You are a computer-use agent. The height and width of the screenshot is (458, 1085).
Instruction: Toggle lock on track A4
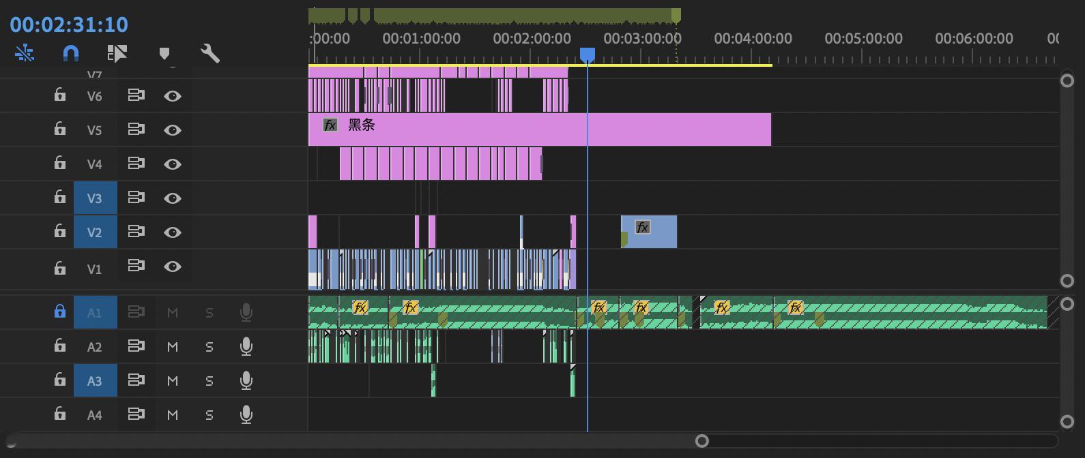click(60, 414)
